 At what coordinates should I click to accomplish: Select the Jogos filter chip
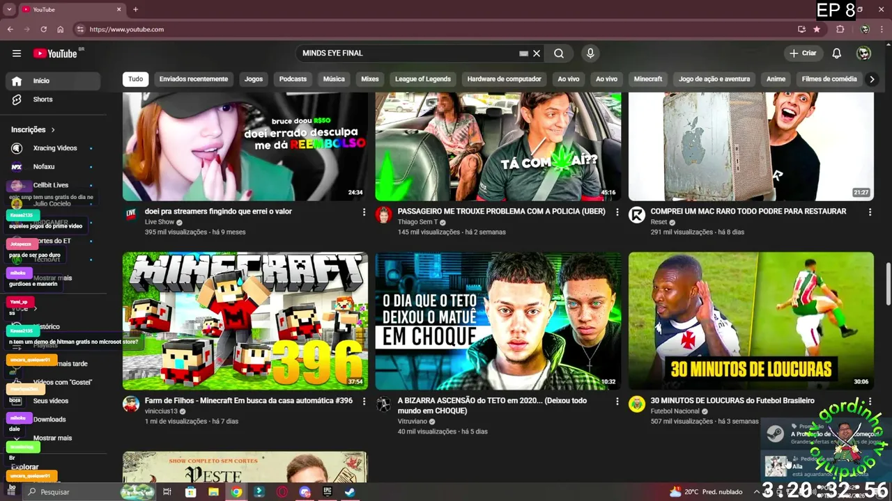(x=254, y=79)
